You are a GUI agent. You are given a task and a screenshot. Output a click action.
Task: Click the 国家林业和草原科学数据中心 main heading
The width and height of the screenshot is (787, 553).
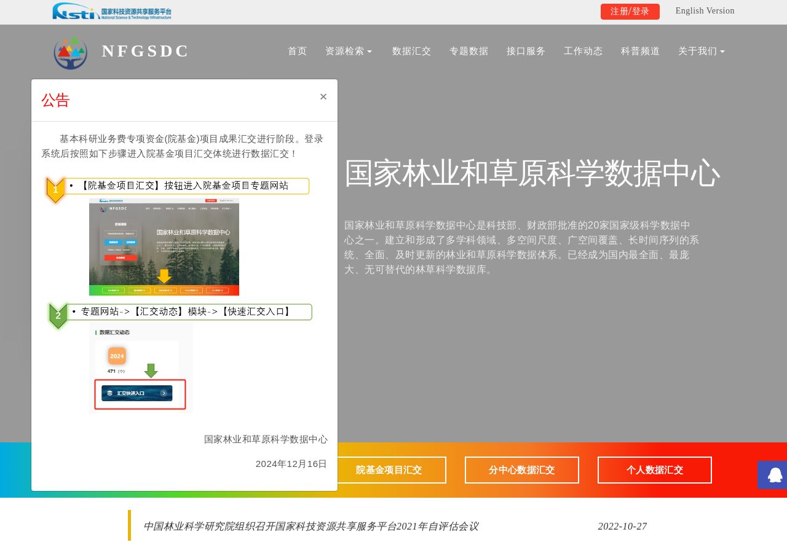click(532, 173)
